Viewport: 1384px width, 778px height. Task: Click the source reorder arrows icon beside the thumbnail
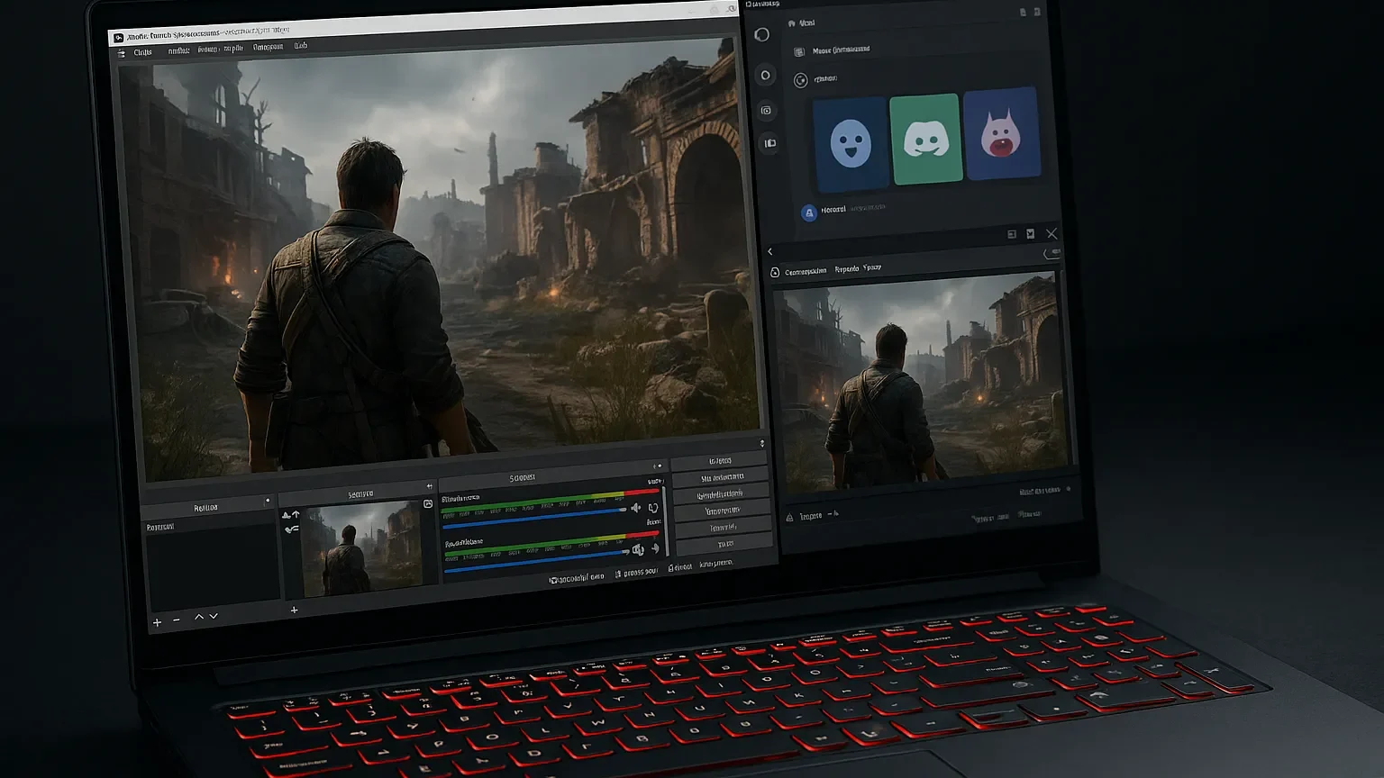(290, 515)
